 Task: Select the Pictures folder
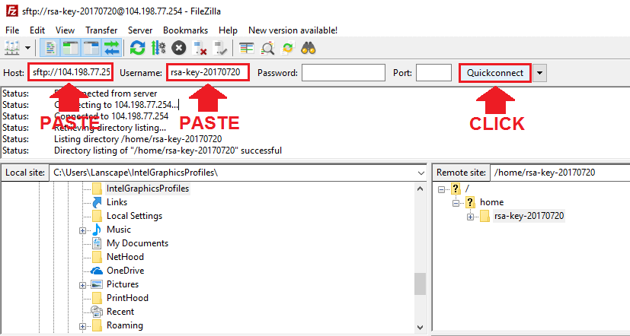point(123,284)
